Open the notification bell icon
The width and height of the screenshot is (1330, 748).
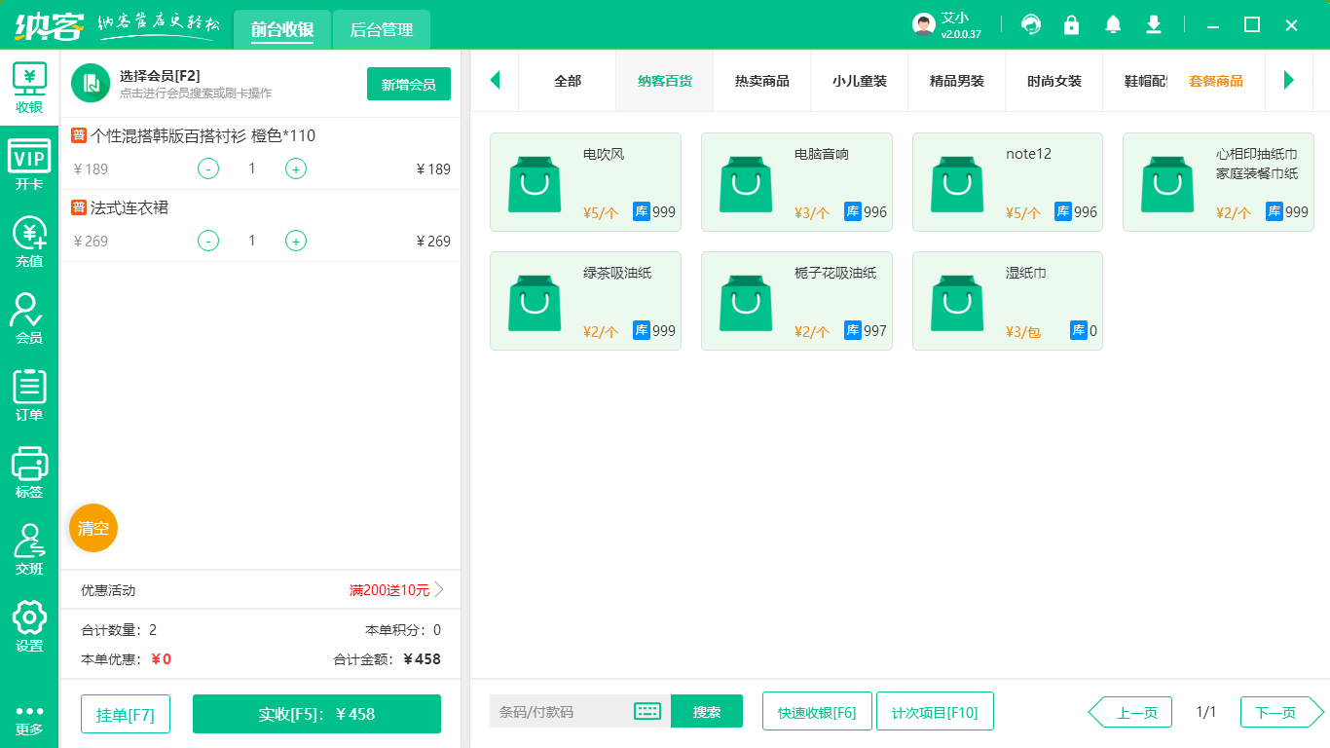click(1113, 24)
